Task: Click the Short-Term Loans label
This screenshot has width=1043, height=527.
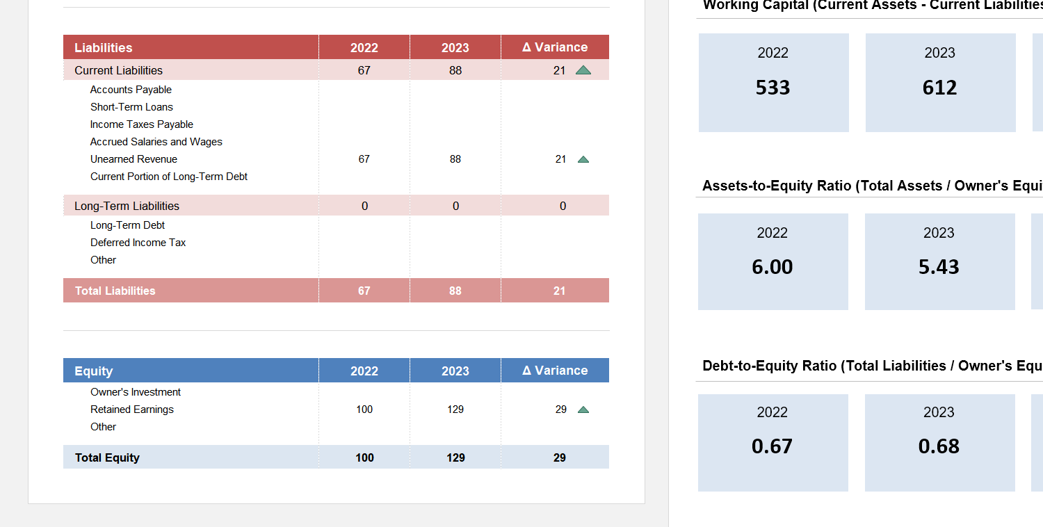Action: [x=131, y=106]
